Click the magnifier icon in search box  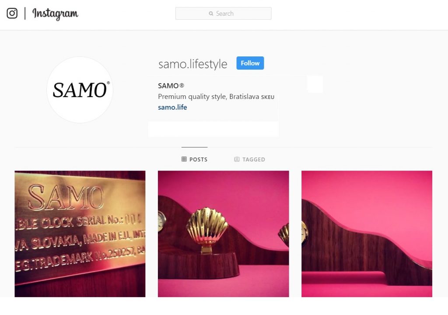pos(211,14)
